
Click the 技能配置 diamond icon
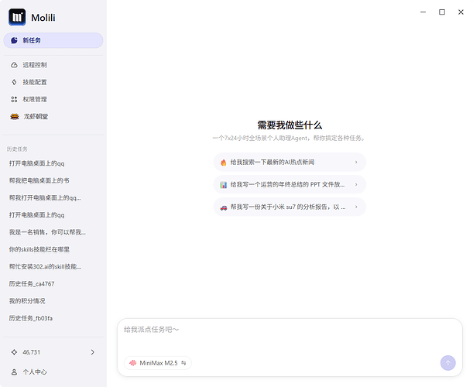click(x=14, y=82)
